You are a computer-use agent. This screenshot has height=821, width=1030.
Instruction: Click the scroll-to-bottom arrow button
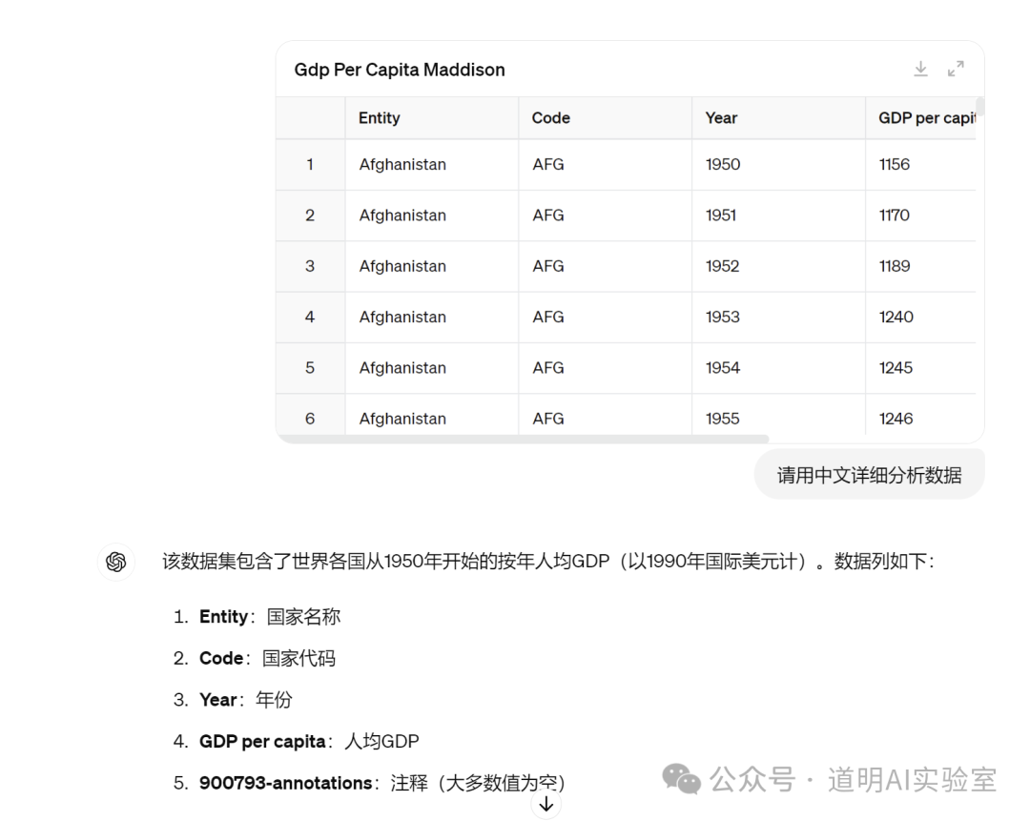pyautogui.click(x=546, y=805)
